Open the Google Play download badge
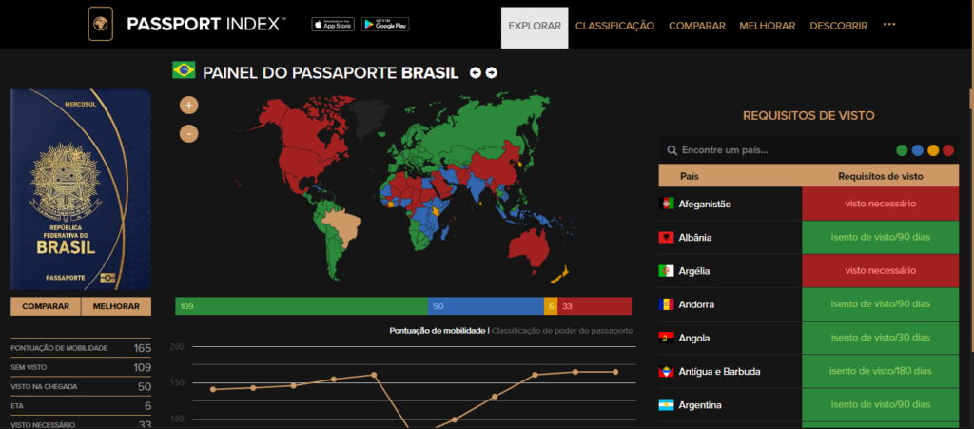Image resolution: width=974 pixels, height=429 pixels. pyautogui.click(x=385, y=25)
